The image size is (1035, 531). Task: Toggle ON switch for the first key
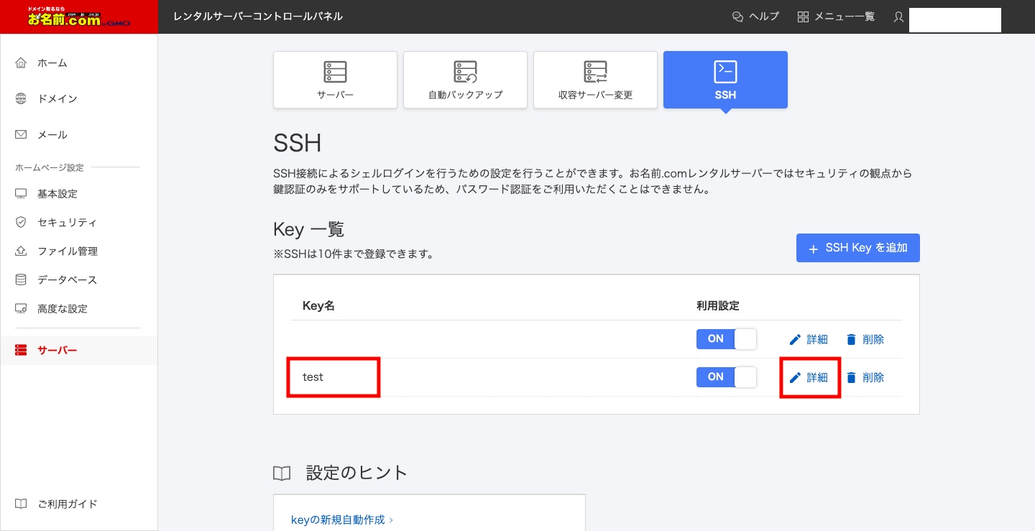tap(726, 339)
